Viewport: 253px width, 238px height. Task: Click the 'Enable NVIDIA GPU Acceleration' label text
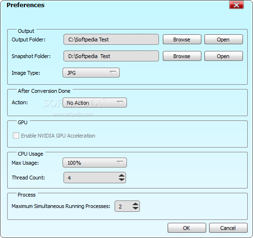pos(58,136)
